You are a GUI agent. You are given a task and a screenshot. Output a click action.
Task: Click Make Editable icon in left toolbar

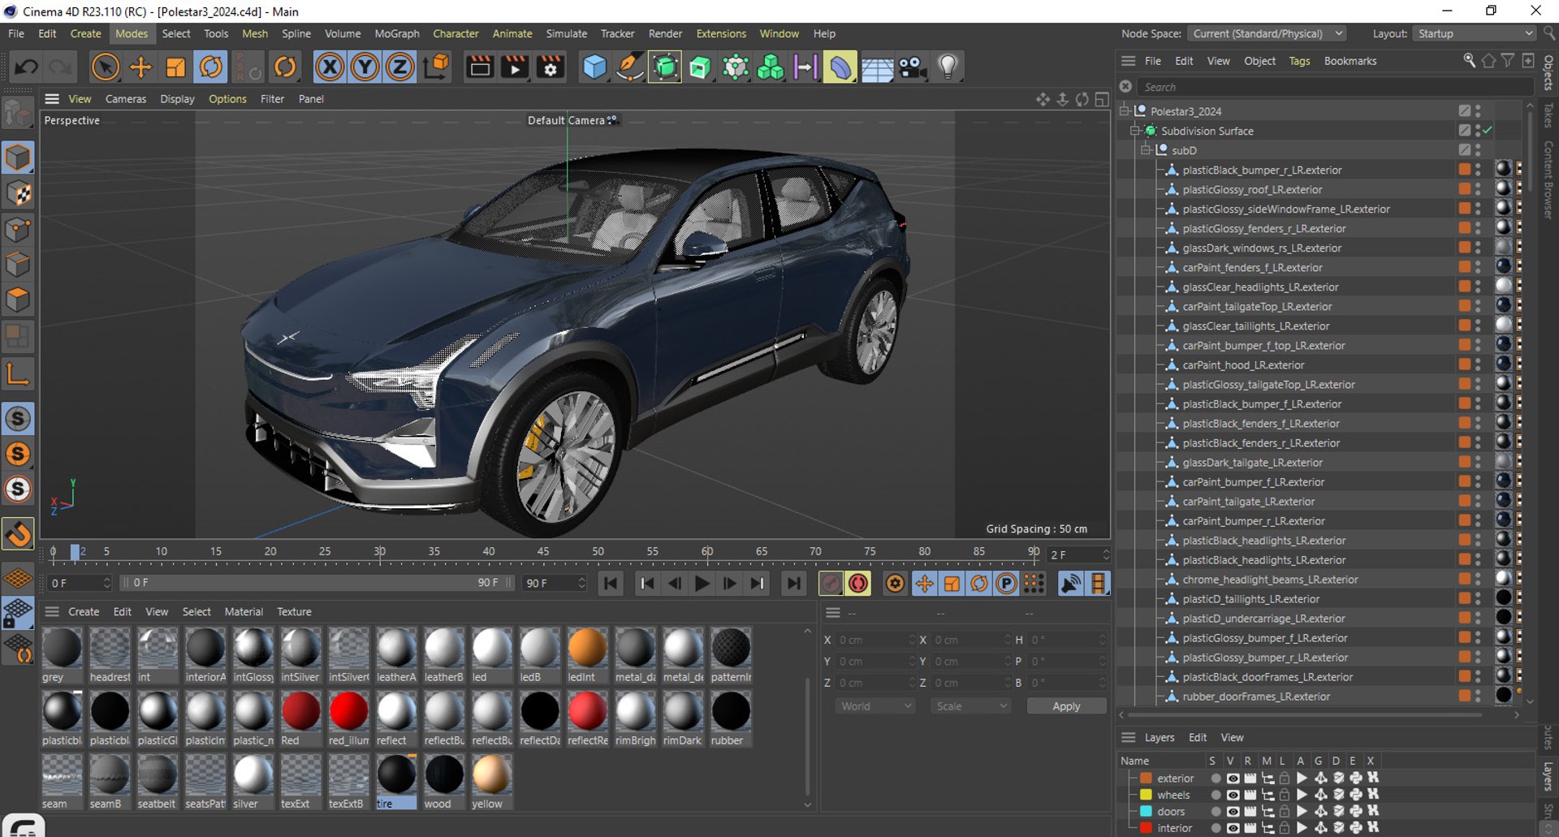pyautogui.click(x=18, y=114)
